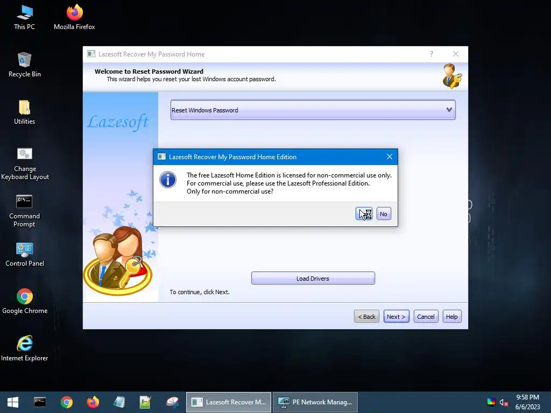Click the green notes taskbar icon
The width and height of the screenshot is (551, 413).
(x=145, y=402)
